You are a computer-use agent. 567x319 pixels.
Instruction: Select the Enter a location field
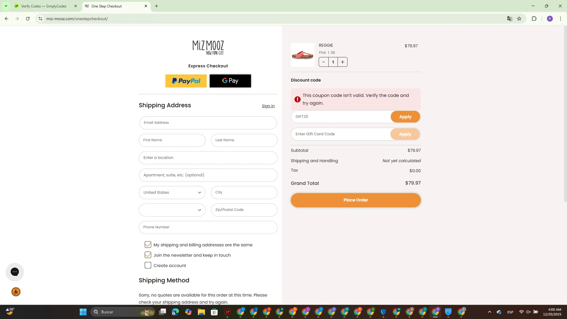pyautogui.click(x=208, y=158)
